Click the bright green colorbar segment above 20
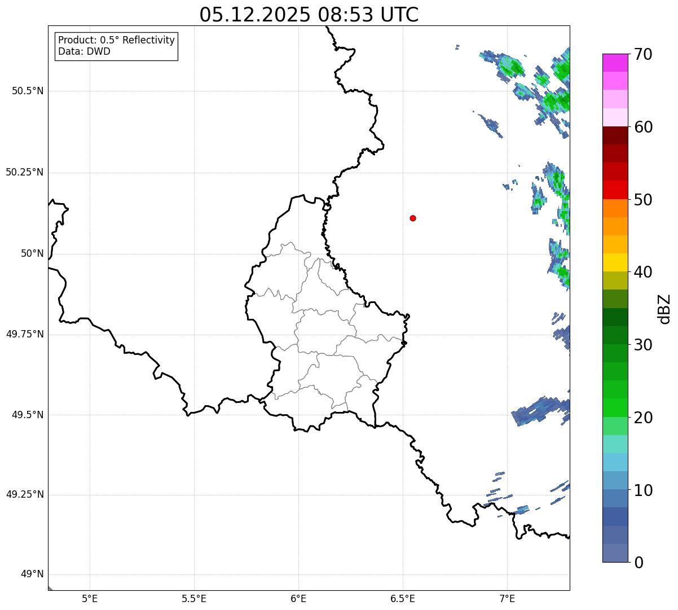Screen dimensions: 678x610 click(x=615, y=407)
